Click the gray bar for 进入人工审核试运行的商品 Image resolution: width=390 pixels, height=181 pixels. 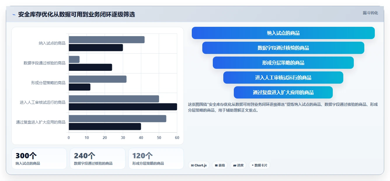114,99
